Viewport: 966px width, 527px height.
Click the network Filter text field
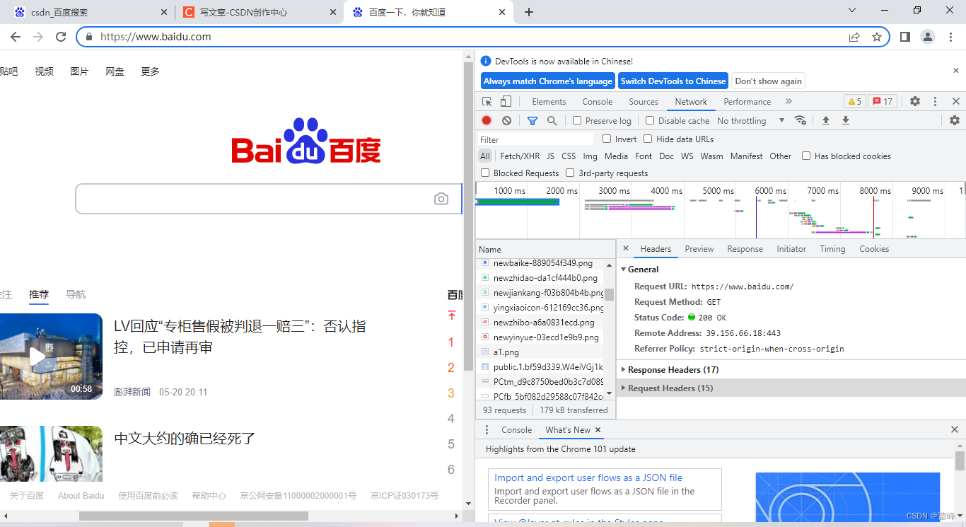click(536, 139)
